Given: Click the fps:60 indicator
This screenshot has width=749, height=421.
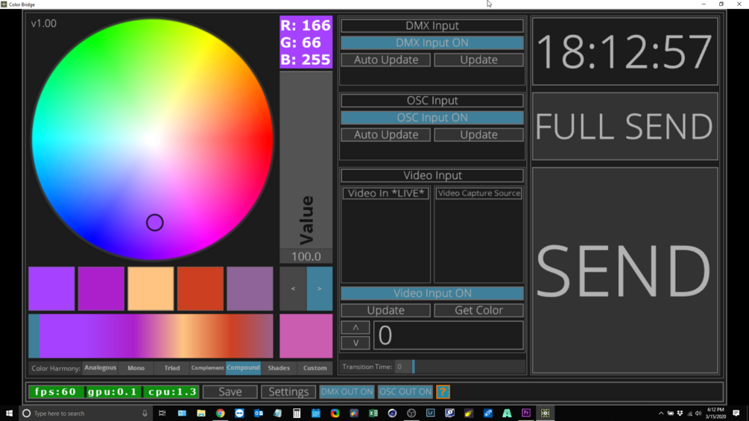Looking at the screenshot, I should point(56,392).
